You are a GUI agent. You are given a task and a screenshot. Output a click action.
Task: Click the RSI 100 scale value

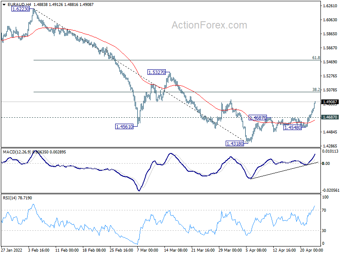326,197
